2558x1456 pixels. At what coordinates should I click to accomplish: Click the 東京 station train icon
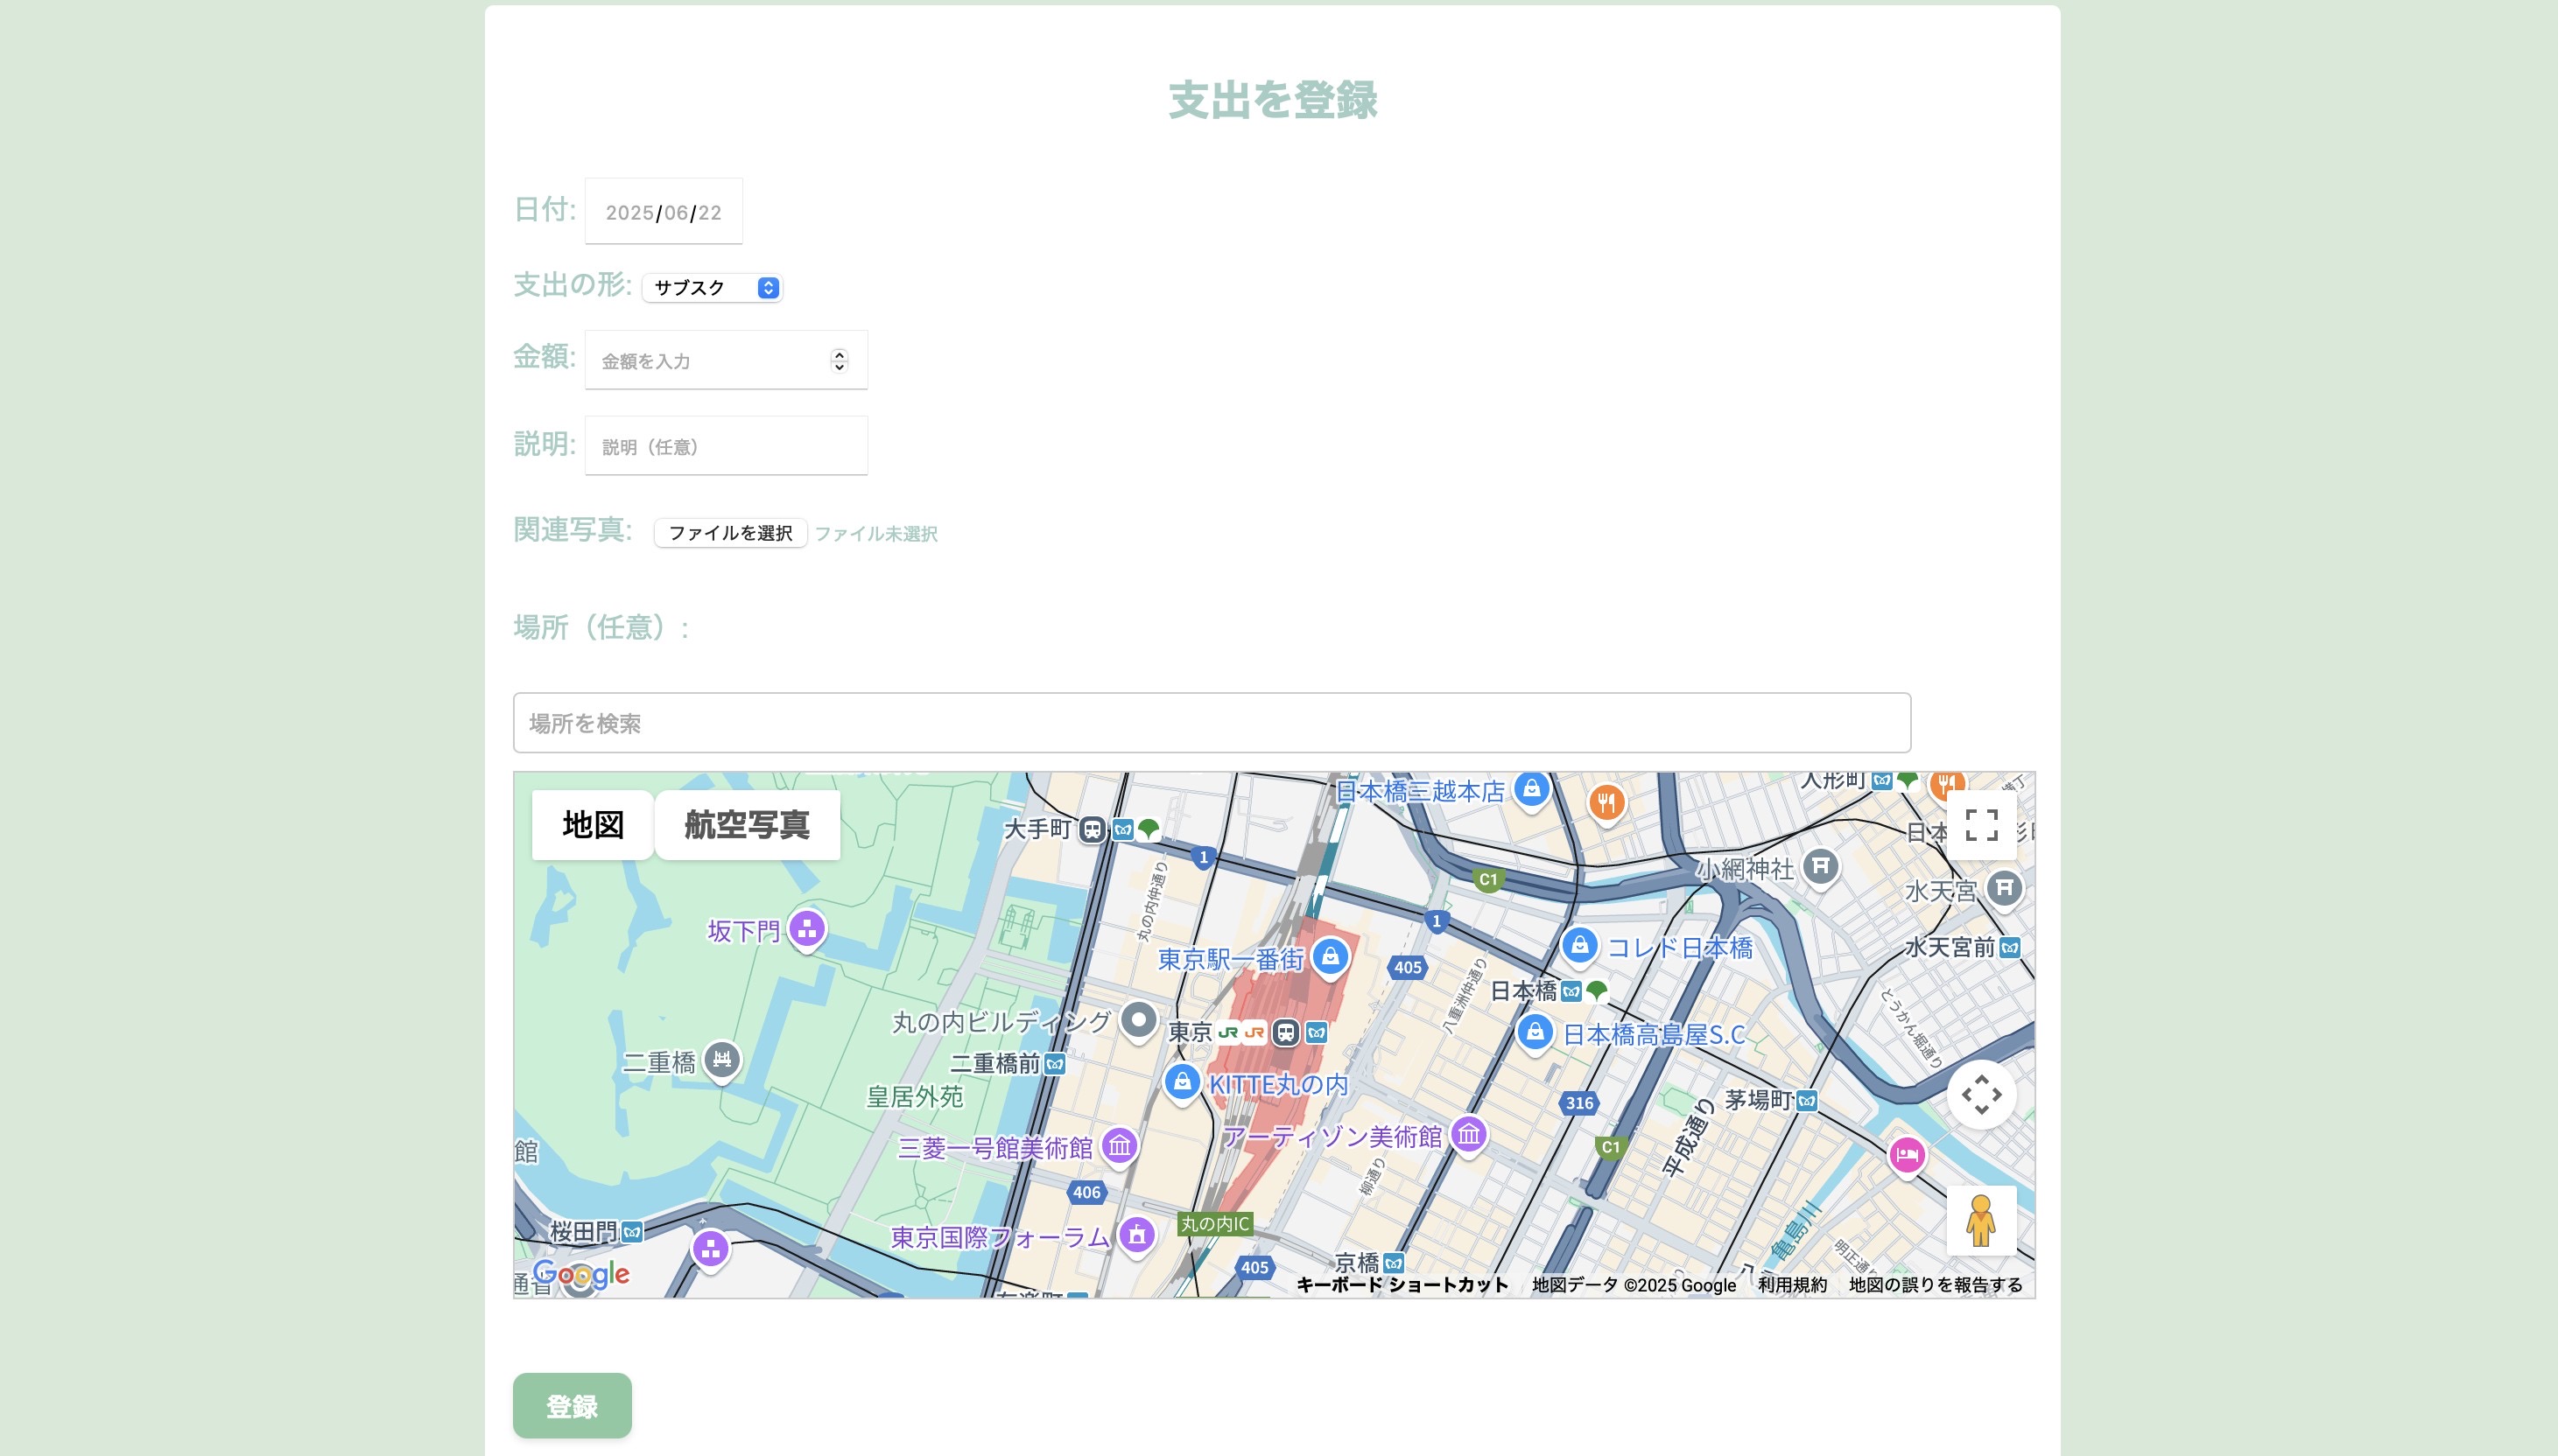1287,1032
